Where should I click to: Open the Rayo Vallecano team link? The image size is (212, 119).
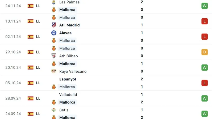(73, 71)
